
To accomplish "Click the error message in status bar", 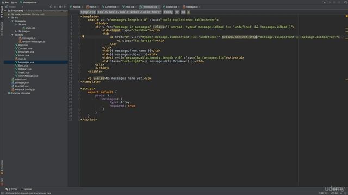I will click(x=28, y=193).
